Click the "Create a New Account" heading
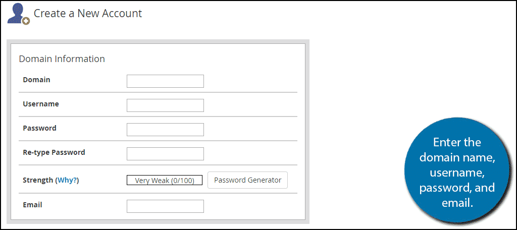Viewport: 517px width, 230px height. 88,13
